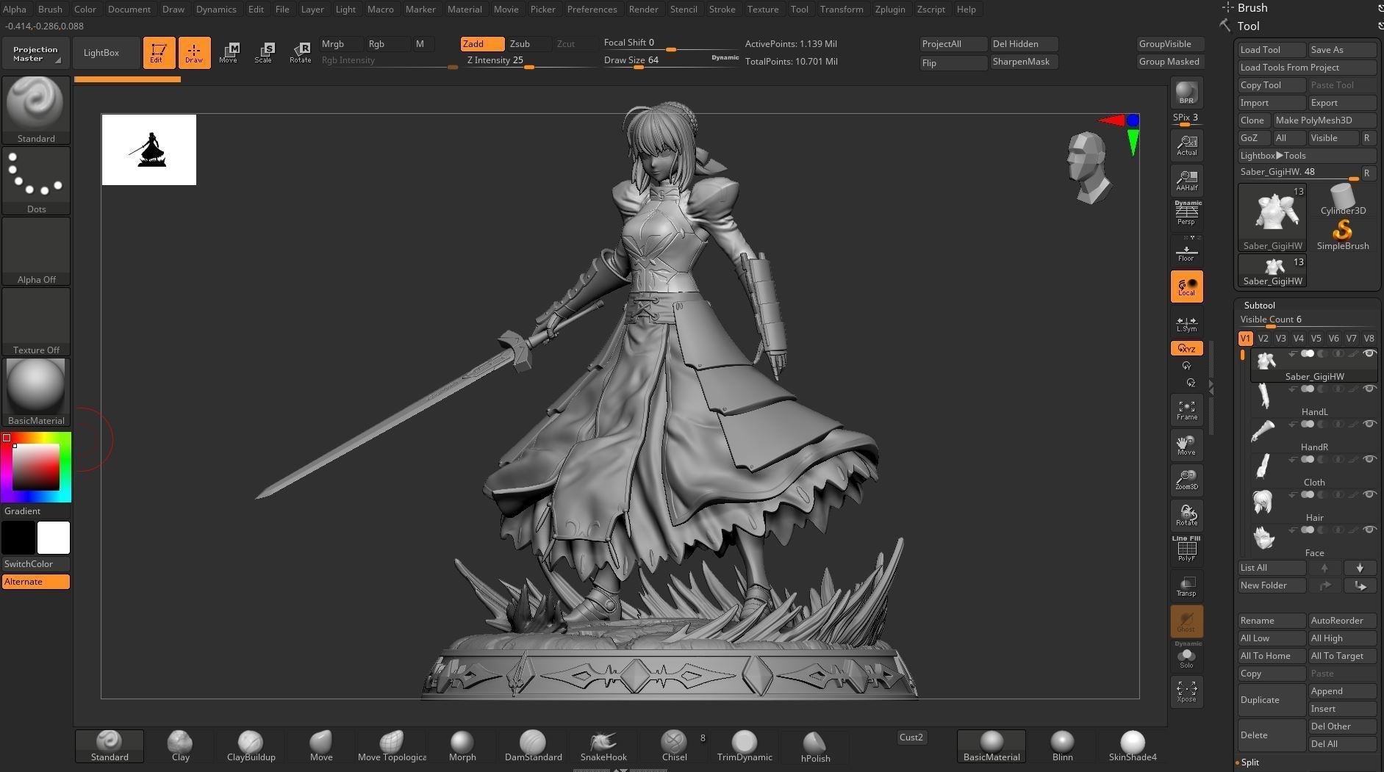Click the ProjectAll button
Image resolution: width=1384 pixels, height=772 pixels.
coord(953,44)
